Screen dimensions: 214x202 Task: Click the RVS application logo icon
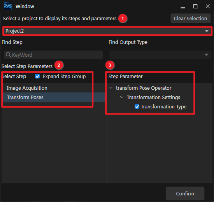point(8,6)
